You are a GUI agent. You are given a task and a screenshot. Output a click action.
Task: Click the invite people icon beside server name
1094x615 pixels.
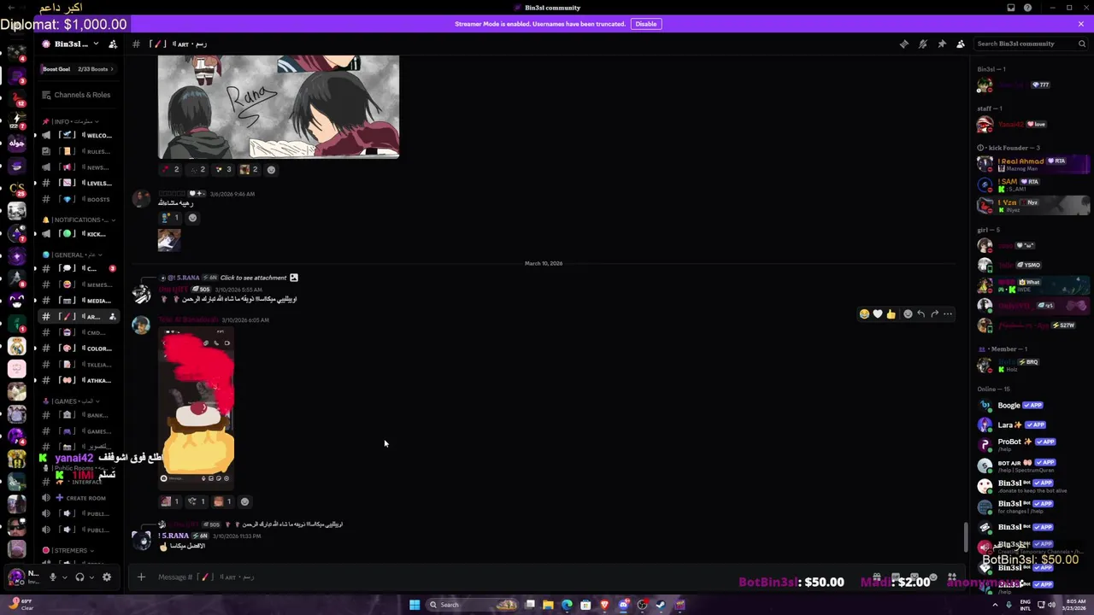[x=113, y=44]
